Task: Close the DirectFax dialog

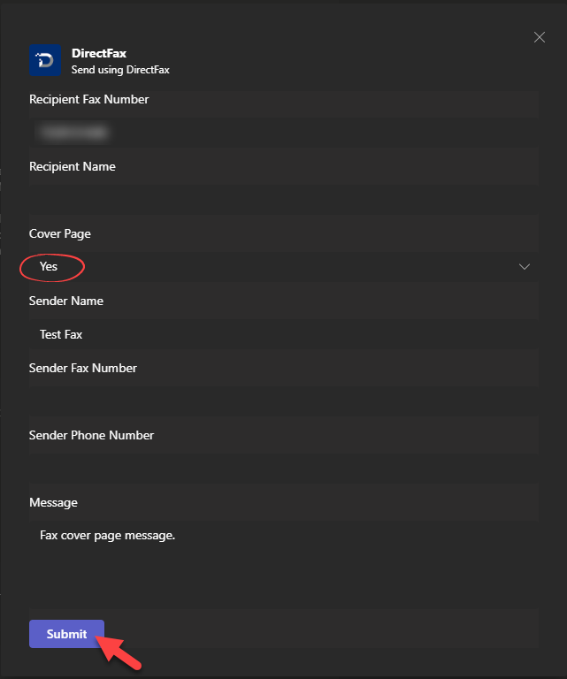Action: 540,37
